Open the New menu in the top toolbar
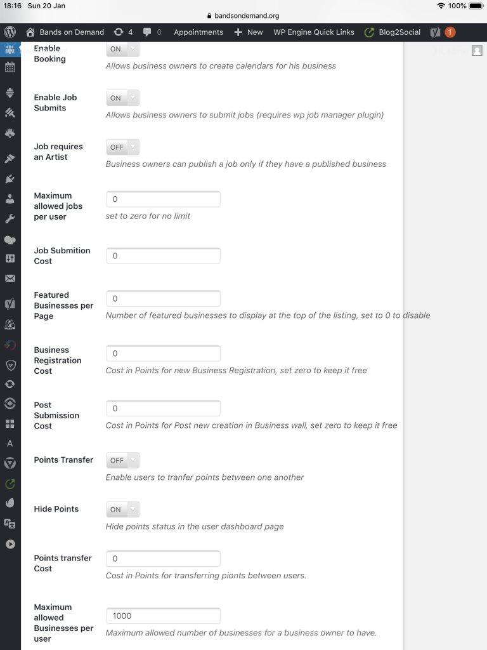This screenshot has height=650, width=487. coord(249,32)
